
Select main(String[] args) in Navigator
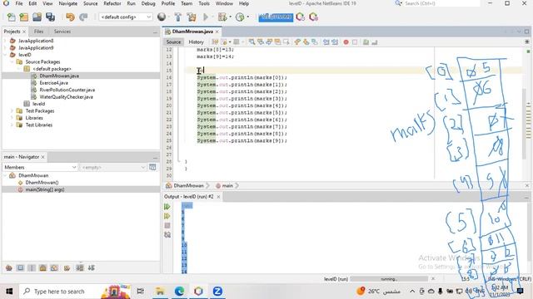coord(45,189)
